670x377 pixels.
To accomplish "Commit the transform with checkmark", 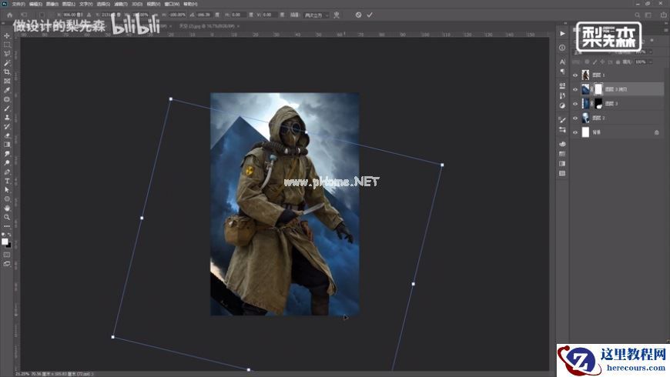I will (370, 15).
